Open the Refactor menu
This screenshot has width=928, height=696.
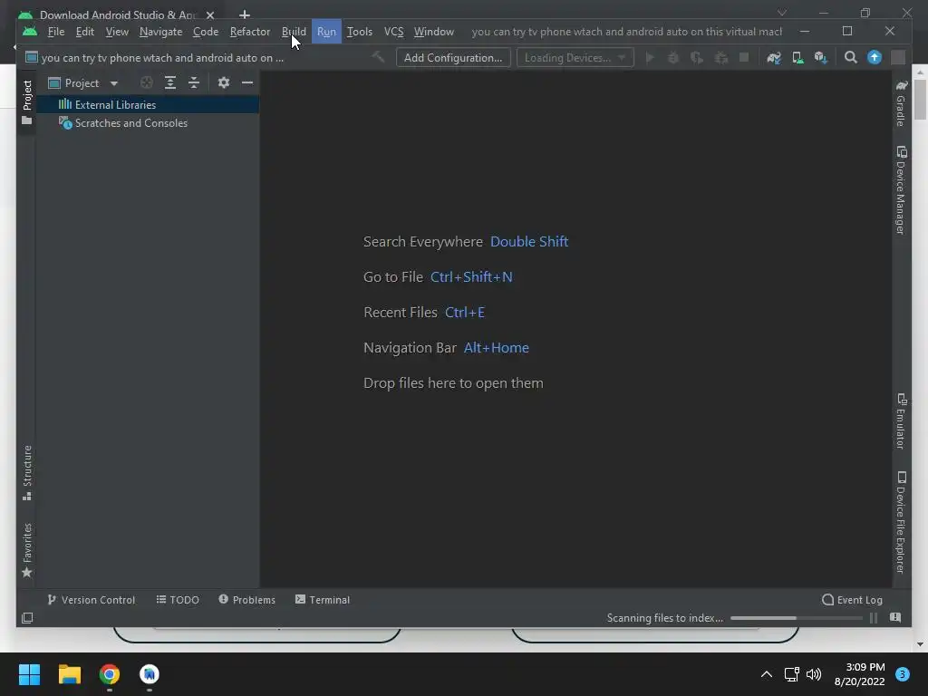click(250, 32)
